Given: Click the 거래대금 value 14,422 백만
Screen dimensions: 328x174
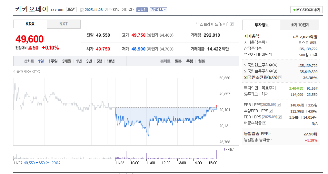Looking at the screenshot, I should tap(218, 49).
